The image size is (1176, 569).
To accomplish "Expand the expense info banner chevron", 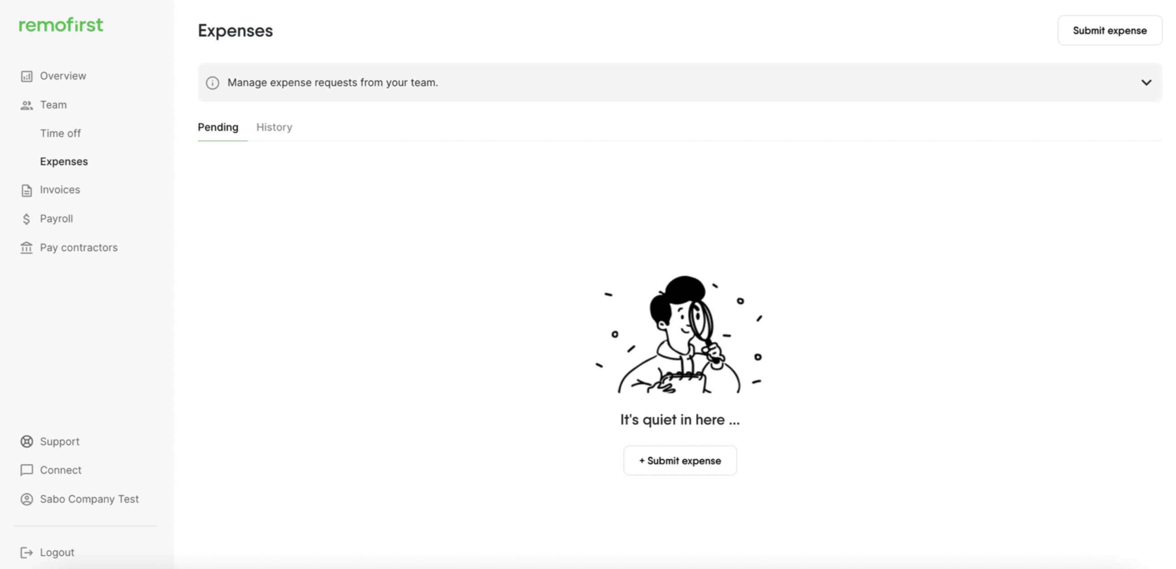I will [x=1146, y=82].
